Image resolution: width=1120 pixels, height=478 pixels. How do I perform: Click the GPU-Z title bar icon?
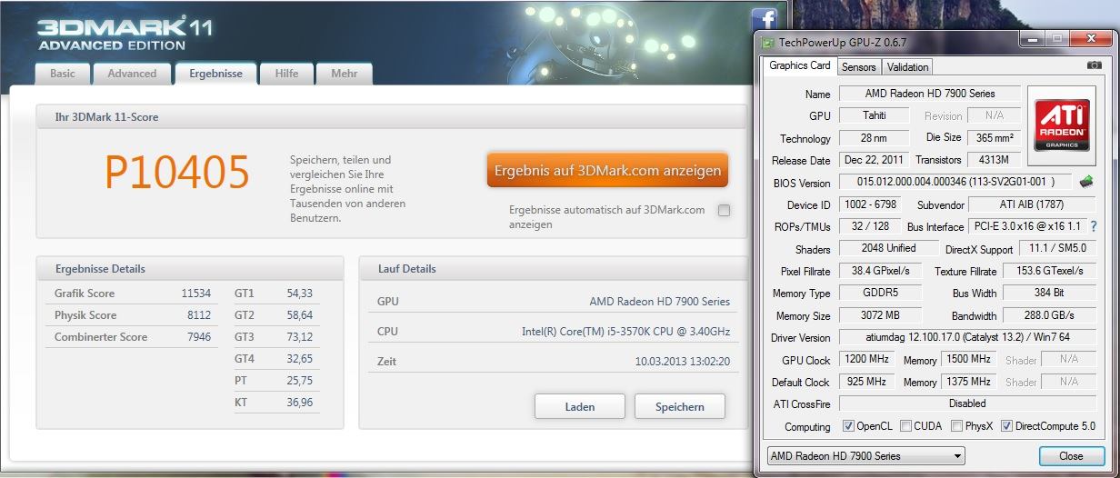768,42
